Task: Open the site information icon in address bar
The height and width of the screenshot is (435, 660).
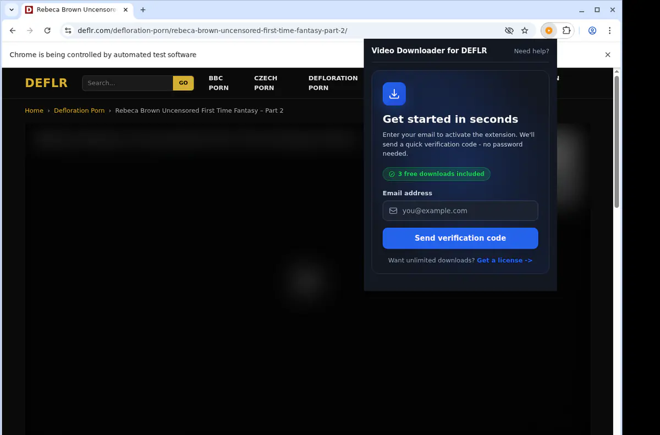Action: [x=68, y=31]
